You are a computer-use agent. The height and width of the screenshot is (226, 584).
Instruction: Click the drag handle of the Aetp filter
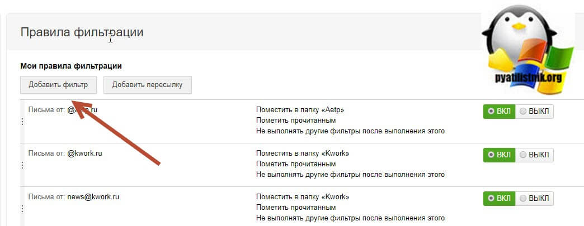coord(22,122)
